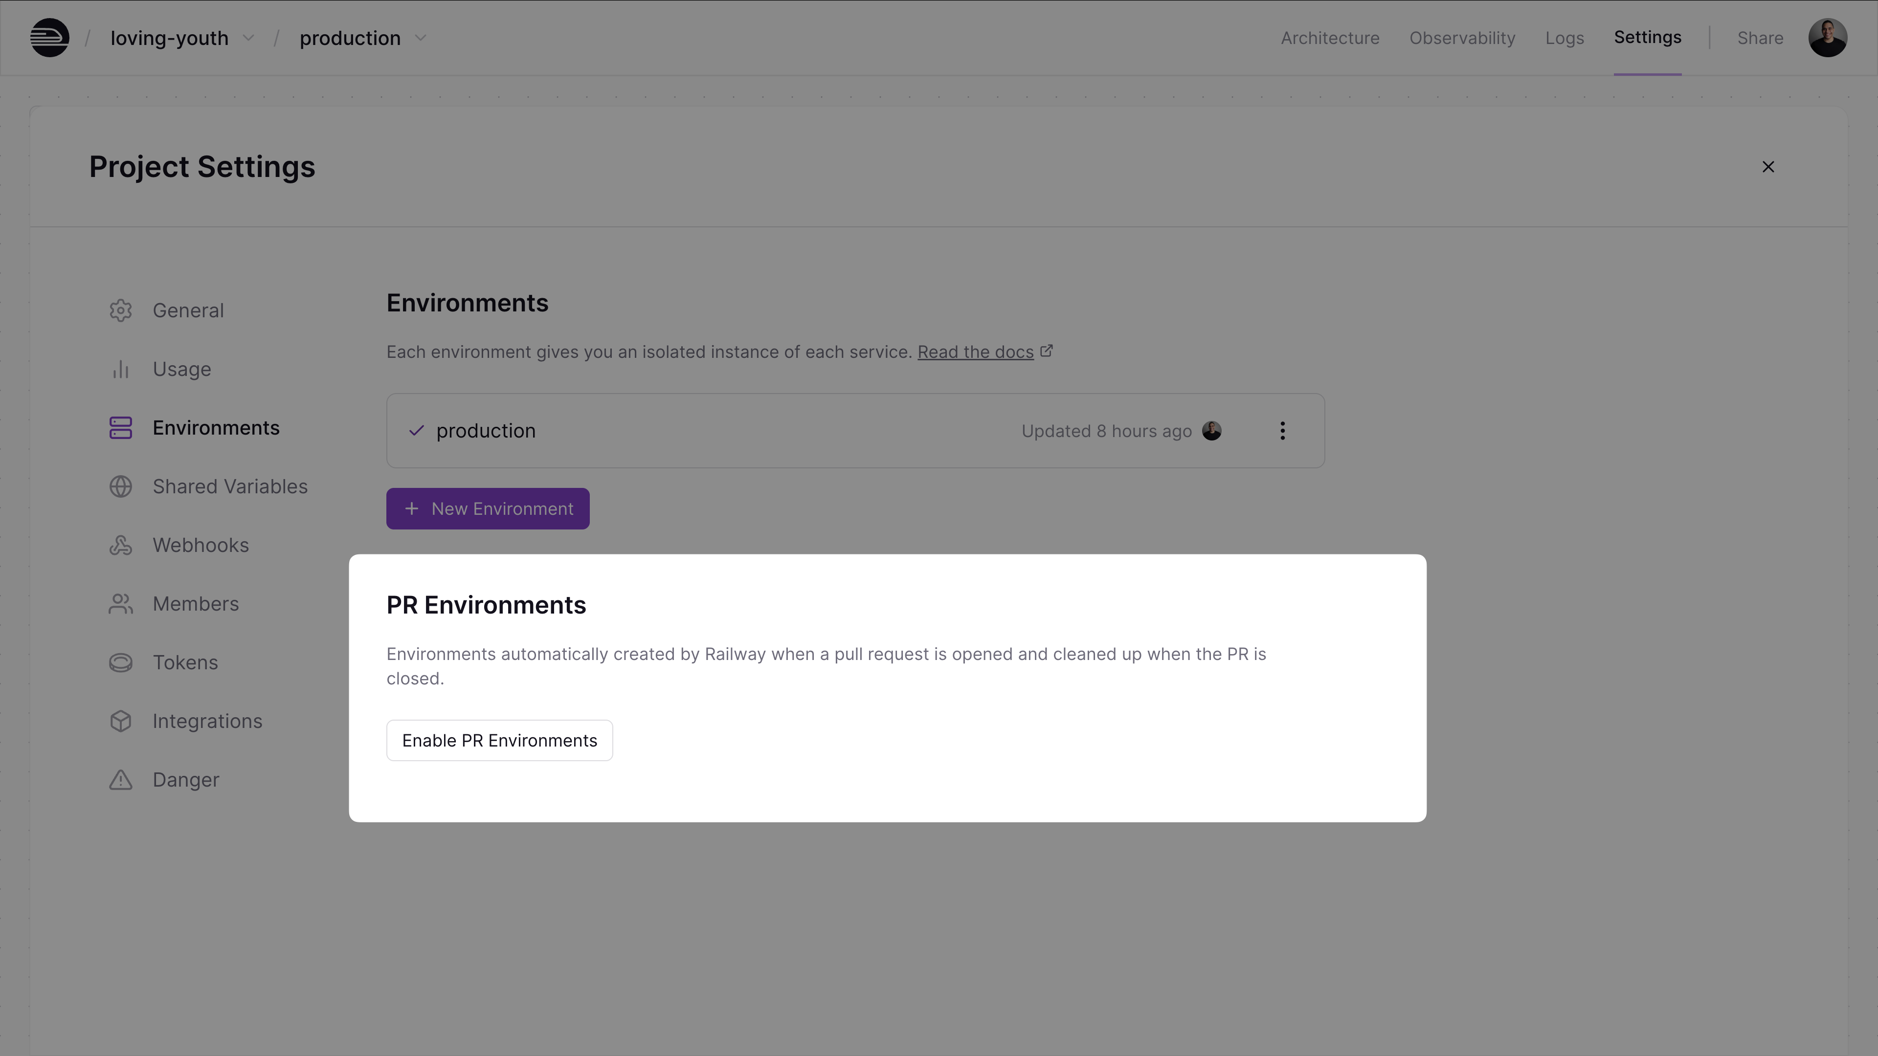Open the Tokens section
The height and width of the screenshot is (1056, 1878).
pyautogui.click(x=185, y=662)
